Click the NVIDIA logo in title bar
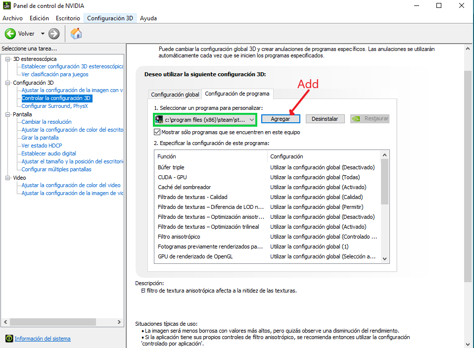 tap(6, 6)
